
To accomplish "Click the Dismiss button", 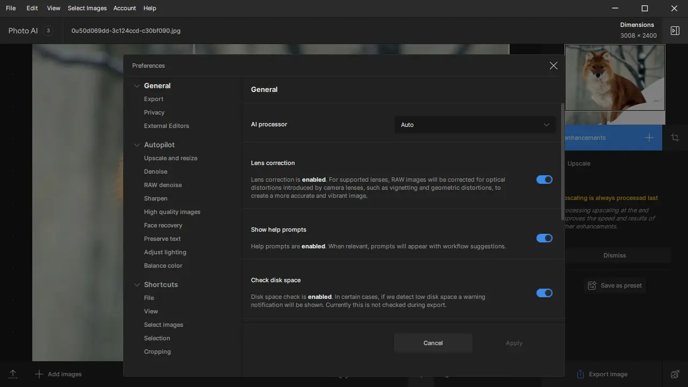I will [614, 255].
